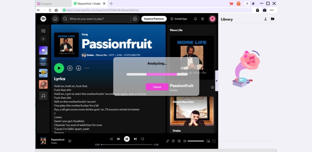The height and width of the screenshot is (152, 312).
Task: Open the SongGet tab
Action: [x=53, y=4]
